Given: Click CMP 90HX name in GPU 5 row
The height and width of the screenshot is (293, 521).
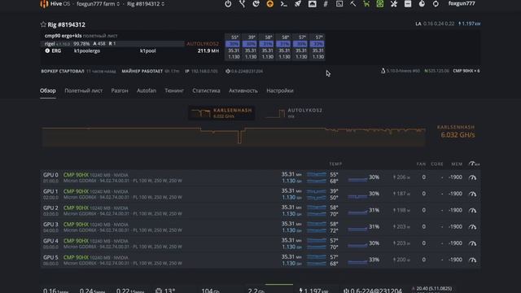Looking at the screenshot, I should pyautogui.click(x=76, y=257).
